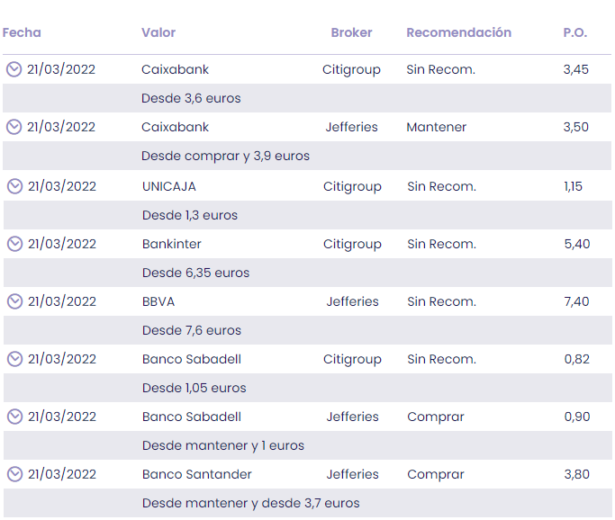This screenshot has width=615, height=520.
Task: Click the BBVA value name
Action: coord(158,301)
